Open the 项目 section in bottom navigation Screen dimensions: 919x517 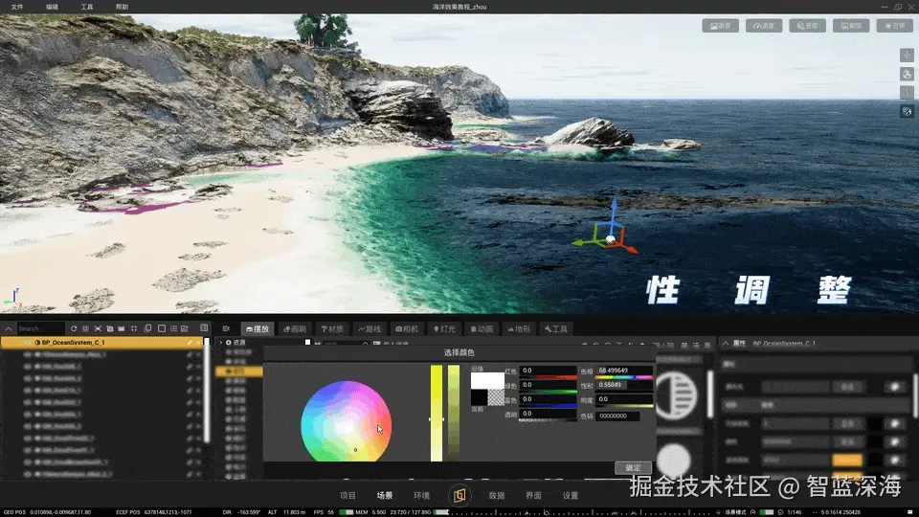pyautogui.click(x=348, y=495)
